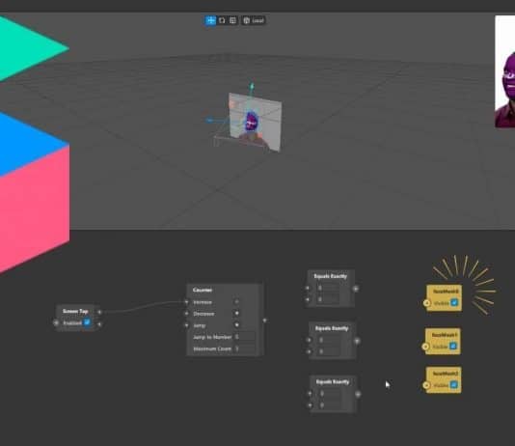Click second input port of middle Equals Exactly
Viewport: 515px width, 446px height.
[x=309, y=351]
